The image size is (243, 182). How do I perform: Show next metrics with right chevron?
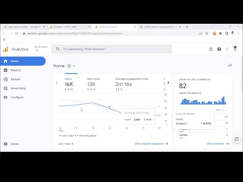[168, 82]
